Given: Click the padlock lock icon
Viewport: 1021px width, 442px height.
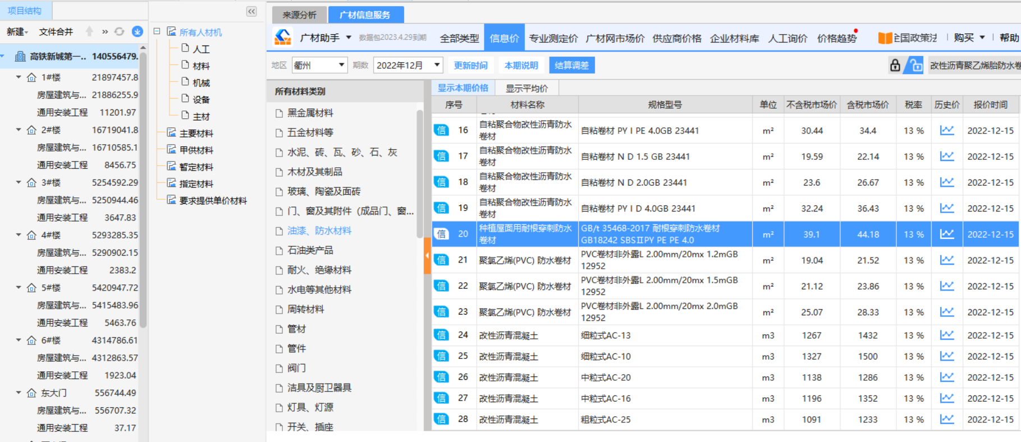Looking at the screenshot, I should 895,66.
